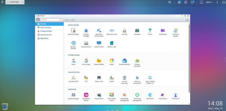Open Storage Manager

point(86,32)
